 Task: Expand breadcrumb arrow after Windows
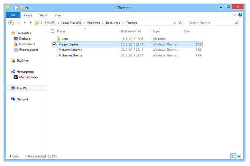coord(103,23)
